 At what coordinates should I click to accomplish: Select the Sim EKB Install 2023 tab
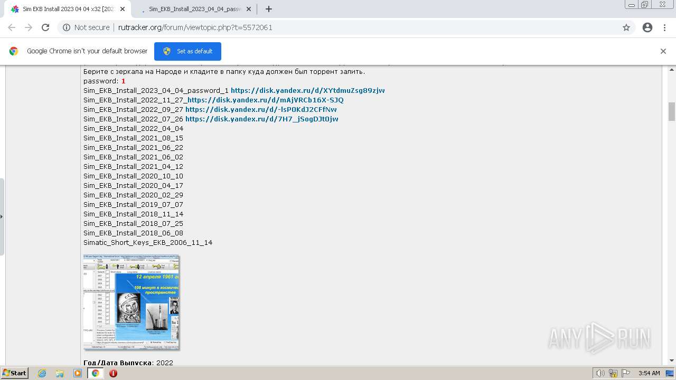(x=68, y=9)
